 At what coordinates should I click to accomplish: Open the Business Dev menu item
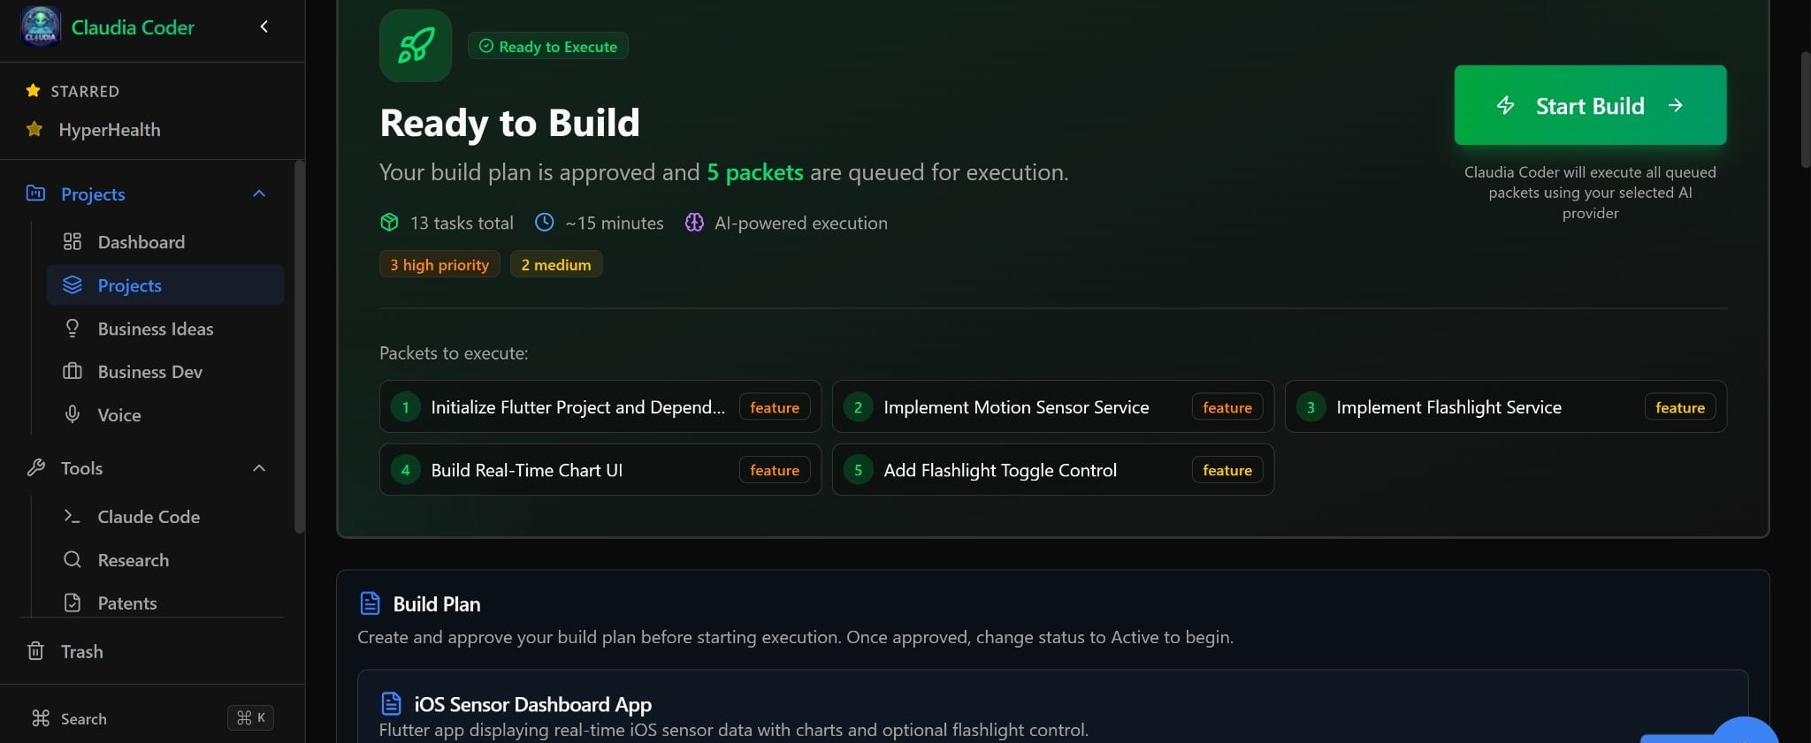tap(149, 372)
